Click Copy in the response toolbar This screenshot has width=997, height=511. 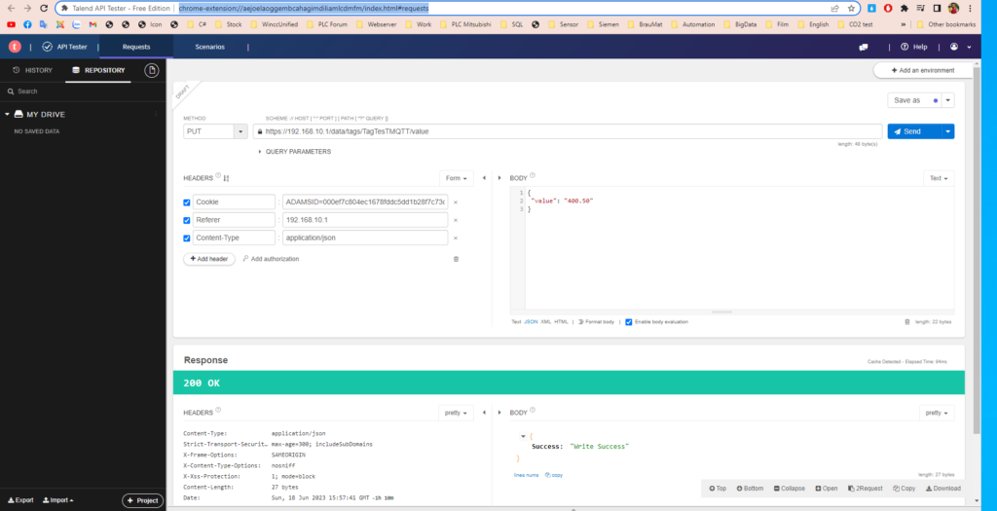[905, 488]
